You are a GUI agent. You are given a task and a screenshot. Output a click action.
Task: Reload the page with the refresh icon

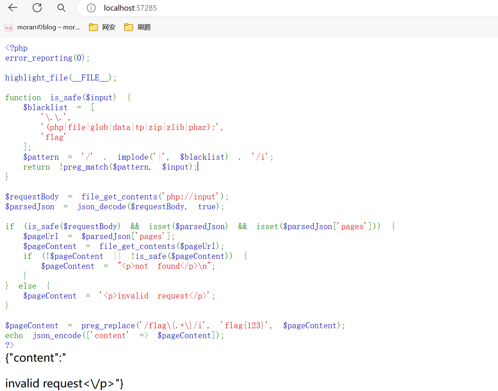(37, 8)
